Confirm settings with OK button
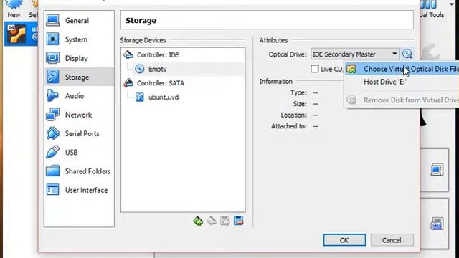Image resolution: width=459 pixels, height=258 pixels. pyautogui.click(x=344, y=240)
